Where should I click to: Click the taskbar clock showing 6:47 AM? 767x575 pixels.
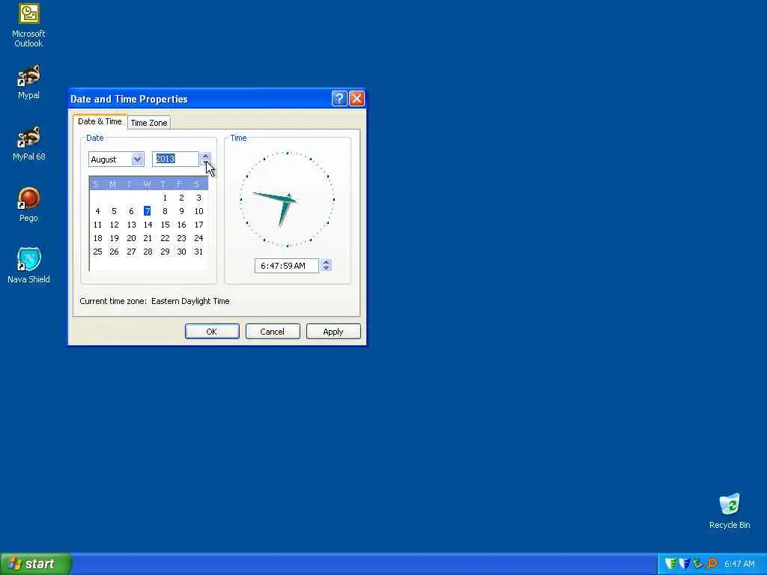(x=739, y=564)
